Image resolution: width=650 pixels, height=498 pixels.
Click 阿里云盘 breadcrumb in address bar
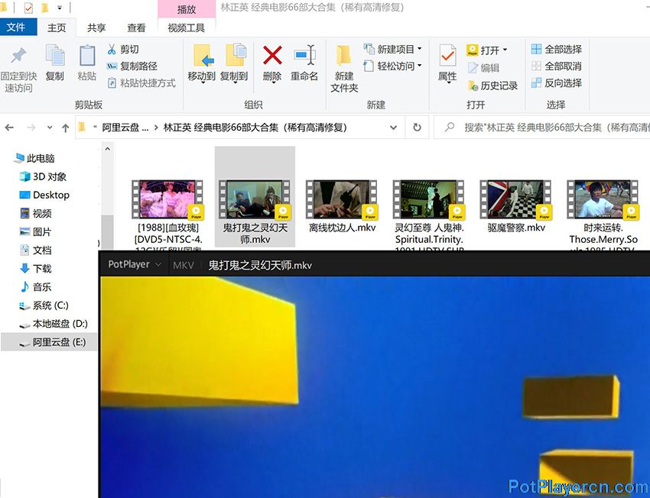125,128
